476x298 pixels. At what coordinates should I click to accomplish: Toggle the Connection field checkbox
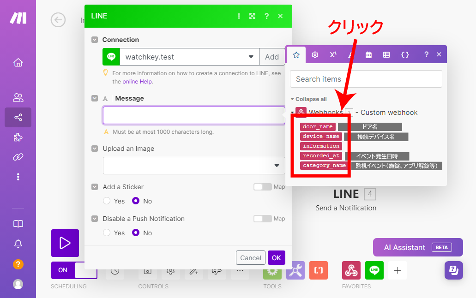pos(95,40)
